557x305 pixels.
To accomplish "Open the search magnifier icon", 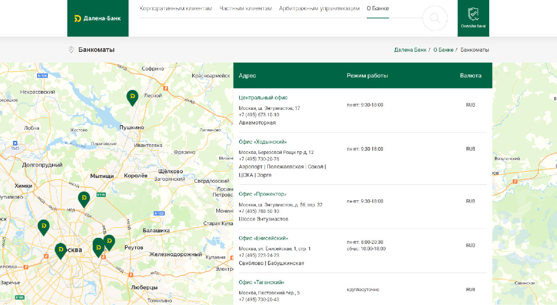I will tap(435, 19).
